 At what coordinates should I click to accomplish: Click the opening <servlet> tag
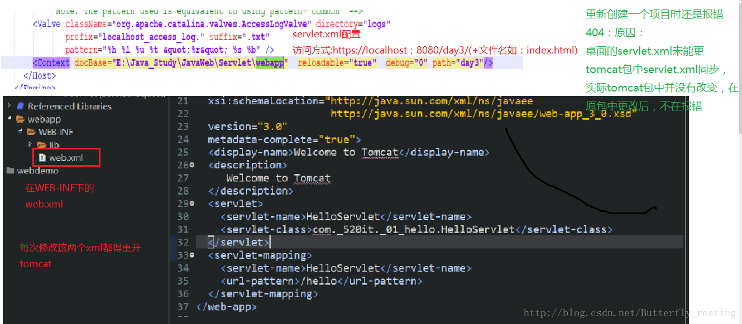pos(236,204)
